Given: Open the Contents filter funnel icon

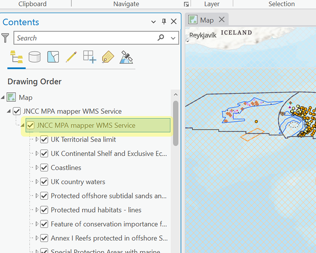Looking at the screenshot, I should [5, 38].
